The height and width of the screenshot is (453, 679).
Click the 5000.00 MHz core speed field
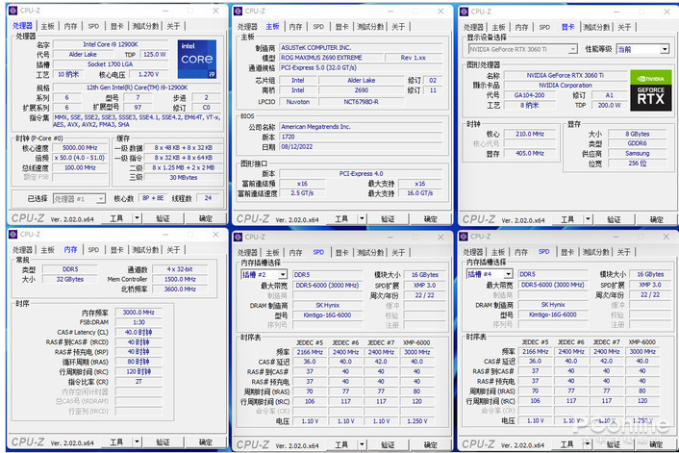pyautogui.click(x=80, y=148)
